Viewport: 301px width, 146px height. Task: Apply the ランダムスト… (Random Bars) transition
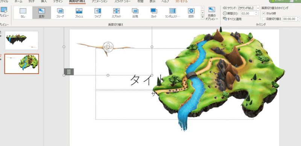click(x=172, y=13)
